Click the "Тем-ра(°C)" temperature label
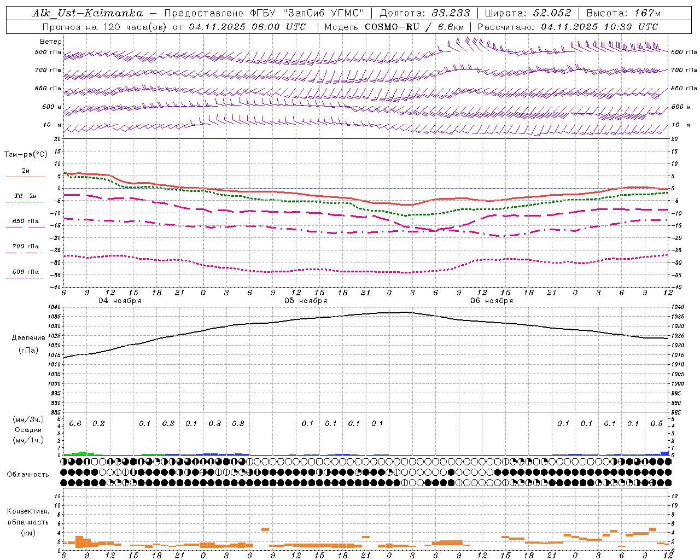Image resolution: width=700 pixels, height=560 pixels. click(x=26, y=155)
